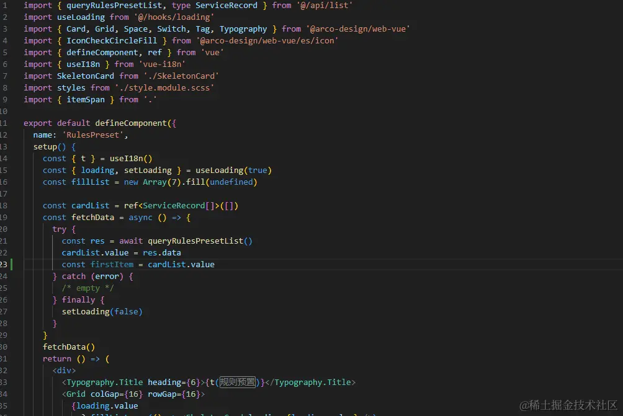The image size is (623, 416).
Task: Click ServiceRecord in the ref generic
Action: (x=174, y=206)
